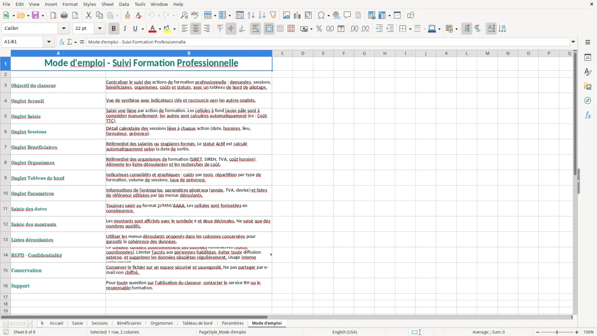Open the Underline style dropdown arrow
The height and width of the screenshot is (336, 597).
(x=142, y=29)
